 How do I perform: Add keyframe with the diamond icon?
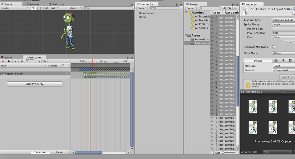(38, 61)
